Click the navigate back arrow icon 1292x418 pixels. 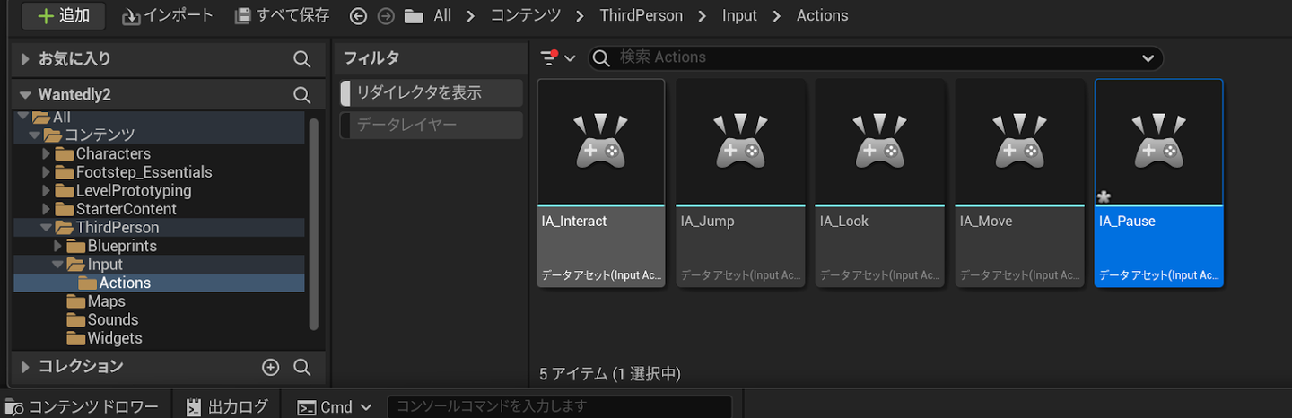click(359, 16)
